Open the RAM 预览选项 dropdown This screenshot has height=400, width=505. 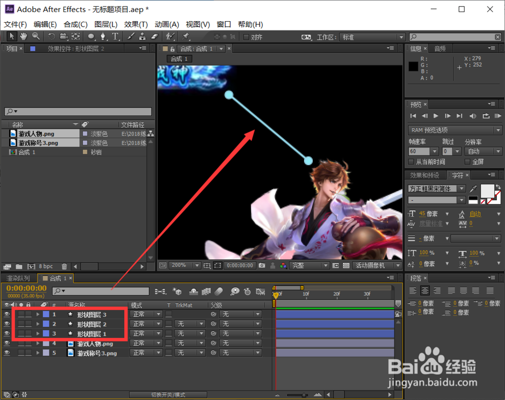point(454,130)
